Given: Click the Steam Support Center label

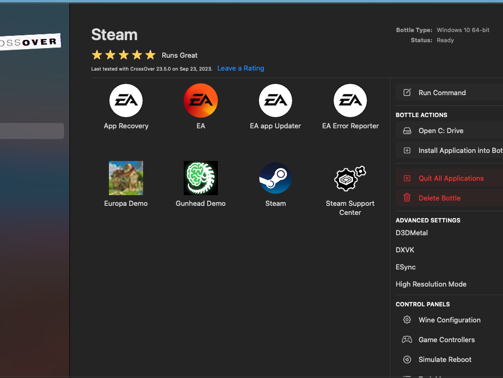Looking at the screenshot, I should pos(350,208).
